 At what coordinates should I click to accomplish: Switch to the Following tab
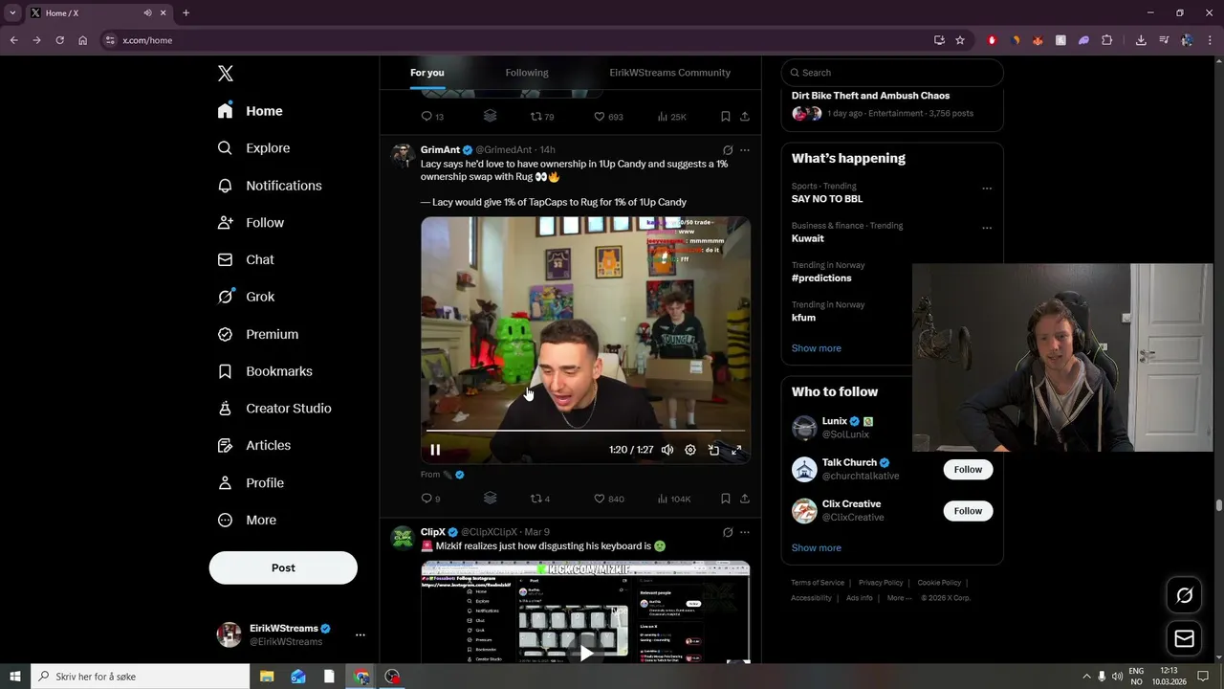[527, 73]
